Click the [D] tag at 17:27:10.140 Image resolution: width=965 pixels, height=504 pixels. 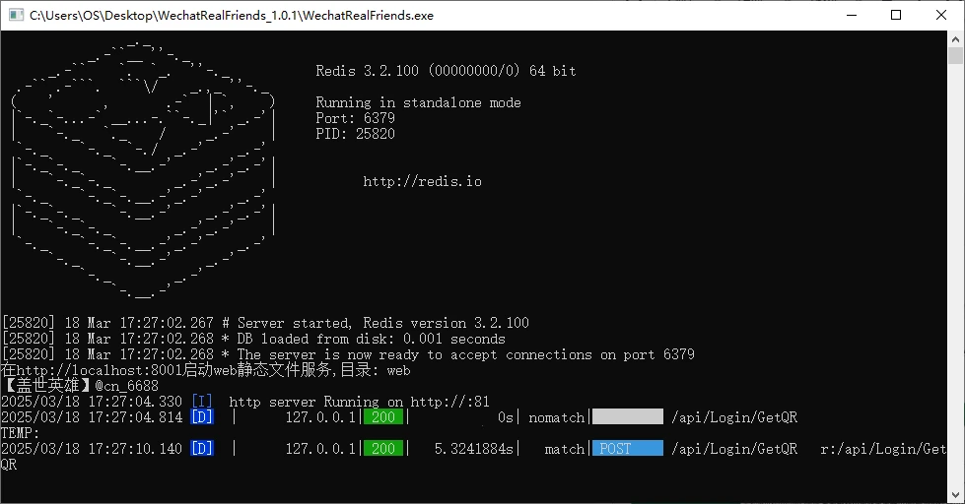tap(202, 449)
